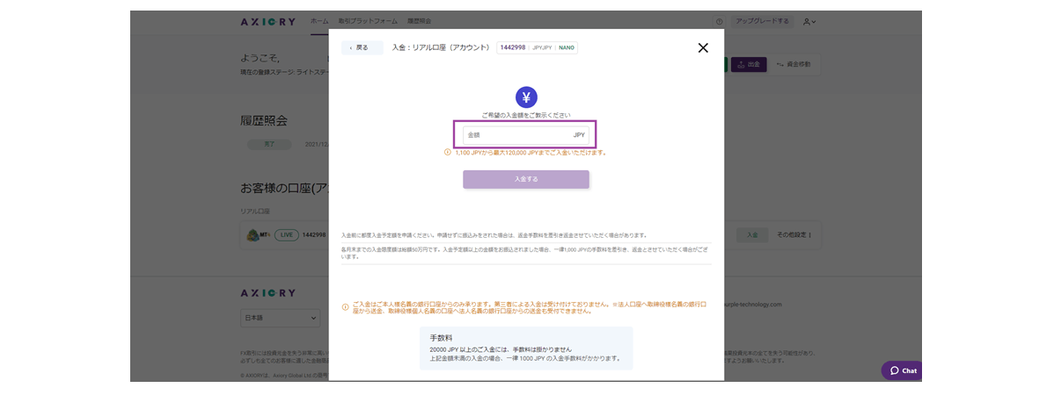Open the Chat widget
The width and height of the screenshot is (1054, 395).
point(903,370)
